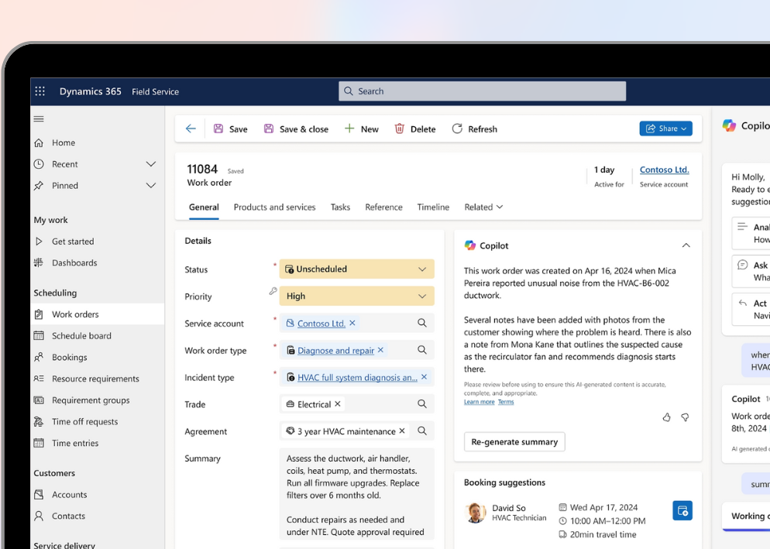Open Home in the sidebar
Image resolution: width=770 pixels, height=549 pixels.
tap(98, 142)
